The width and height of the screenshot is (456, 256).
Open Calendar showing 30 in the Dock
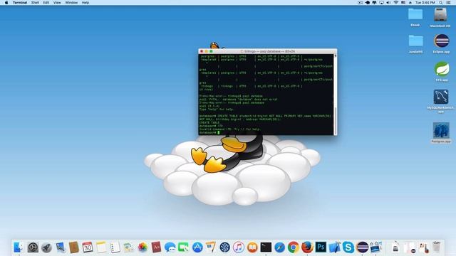coord(87,247)
